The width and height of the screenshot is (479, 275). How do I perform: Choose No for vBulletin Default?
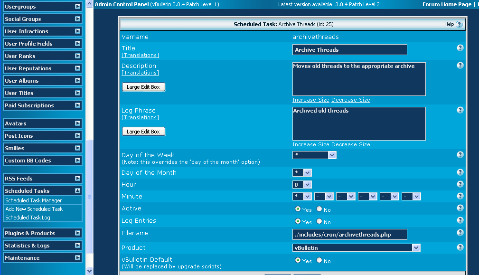coord(319,260)
